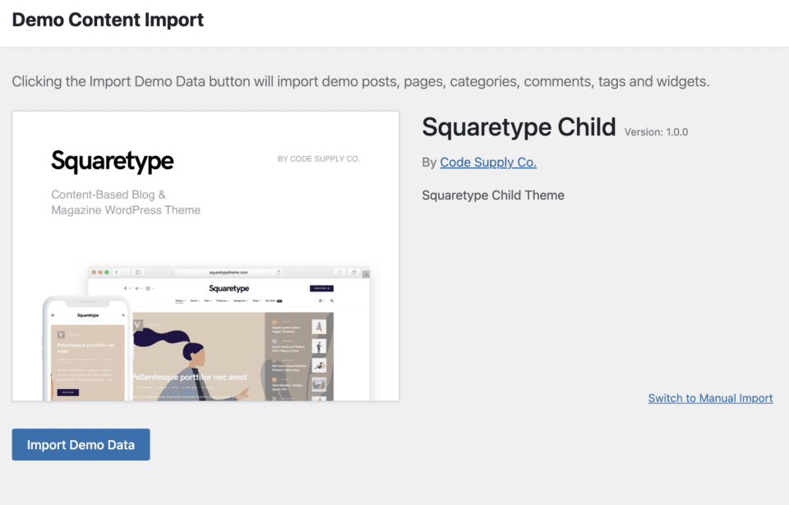Click the back arrow in browser mockup

point(117,272)
